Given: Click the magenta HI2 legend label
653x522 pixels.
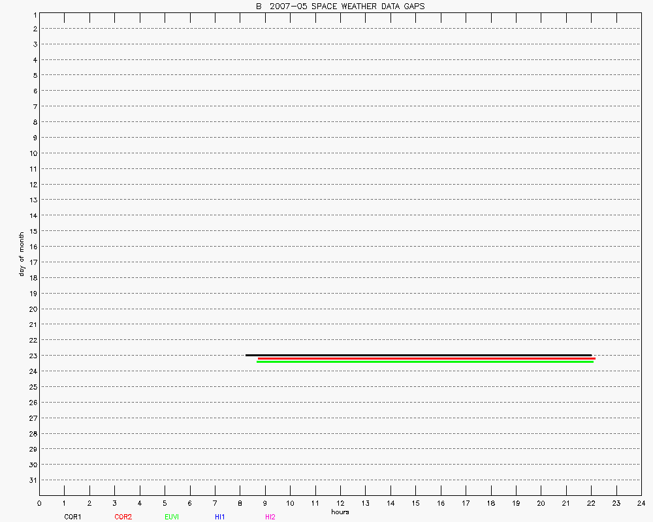Looking at the screenshot, I should [x=270, y=517].
